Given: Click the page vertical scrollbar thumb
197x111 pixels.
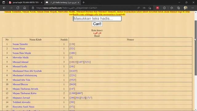Looking at the screenshot, I should pos(196,48).
